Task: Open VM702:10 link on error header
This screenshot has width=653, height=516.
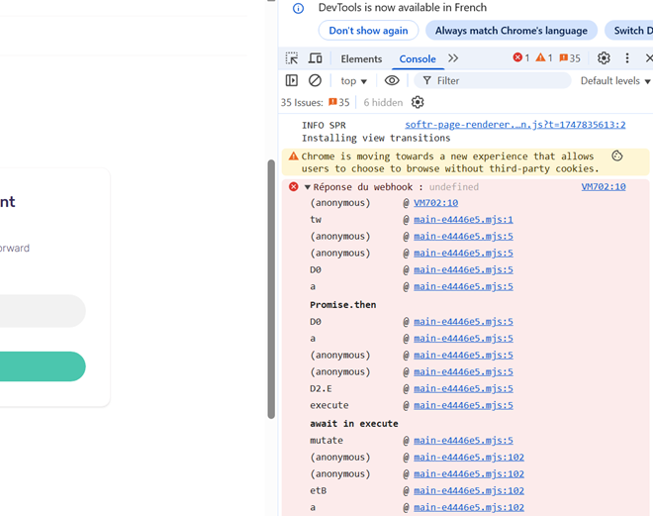Action: pyautogui.click(x=604, y=187)
